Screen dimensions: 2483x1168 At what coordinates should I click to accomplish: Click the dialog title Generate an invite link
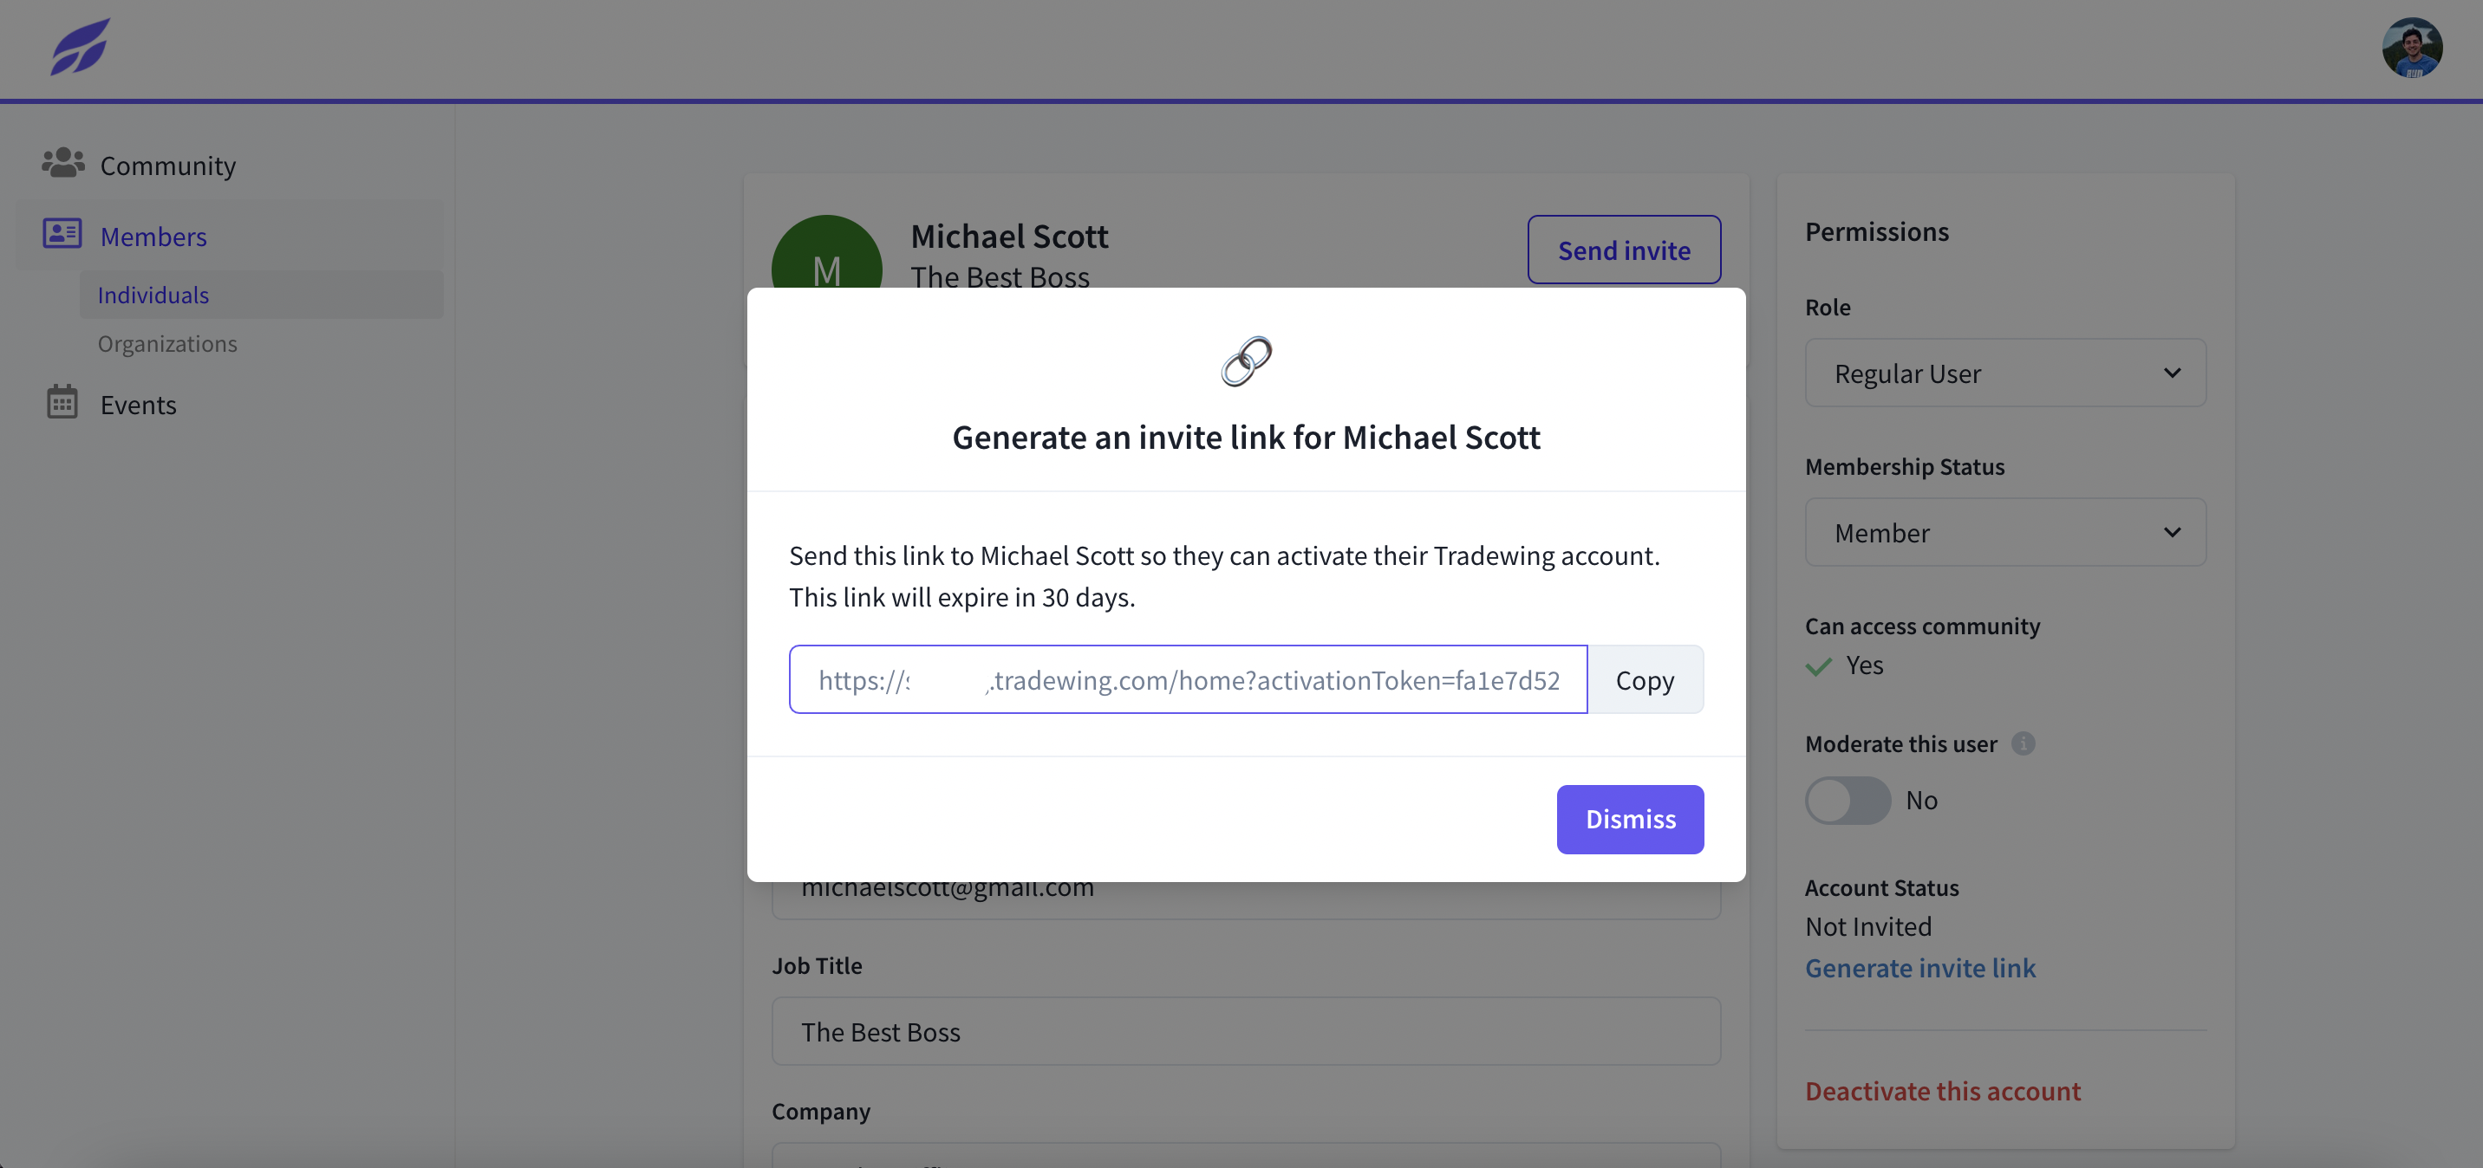click(x=1245, y=437)
